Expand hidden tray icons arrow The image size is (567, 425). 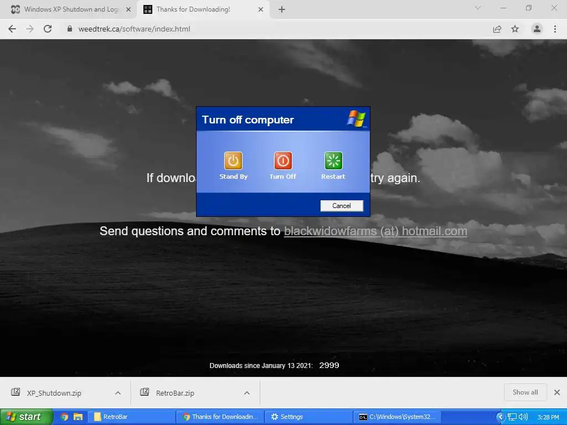pyautogui.click(x=501, y=417)
